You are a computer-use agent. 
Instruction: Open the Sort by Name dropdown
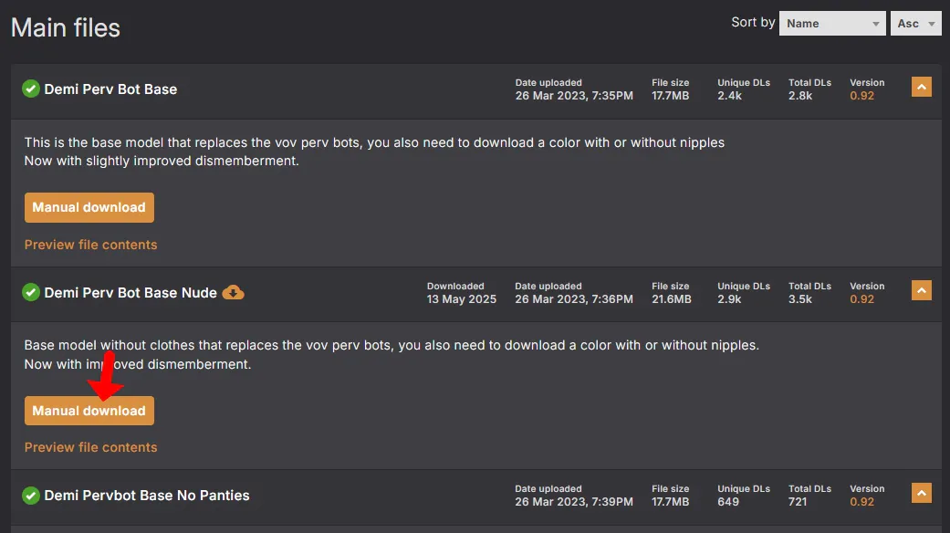(x=832, y=24)
